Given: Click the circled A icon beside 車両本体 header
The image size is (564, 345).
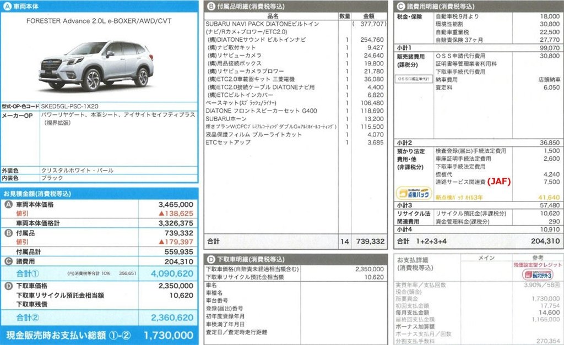Looking at the screenshot, I should (7, 6).
